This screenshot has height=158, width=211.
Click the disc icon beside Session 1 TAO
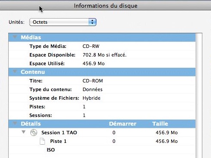click(x=34, y=133)
